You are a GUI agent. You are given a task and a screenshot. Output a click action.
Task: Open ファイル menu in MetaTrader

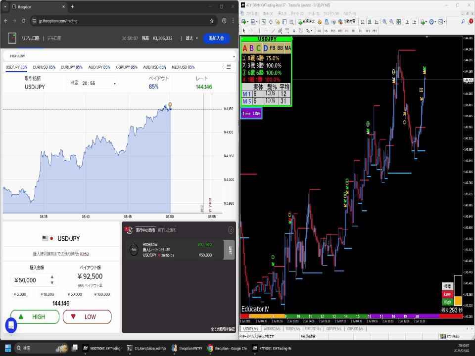coord(252,13)
